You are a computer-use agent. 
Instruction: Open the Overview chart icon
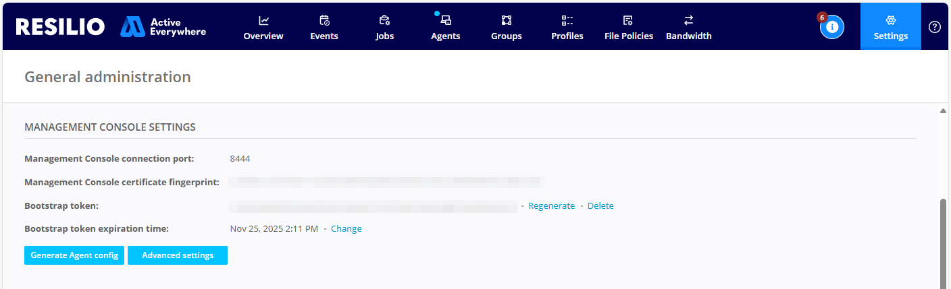click(x=263, y=20)
